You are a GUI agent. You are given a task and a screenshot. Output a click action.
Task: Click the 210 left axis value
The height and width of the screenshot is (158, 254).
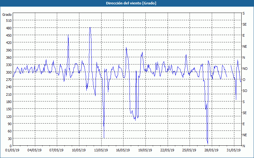[9, 94]
